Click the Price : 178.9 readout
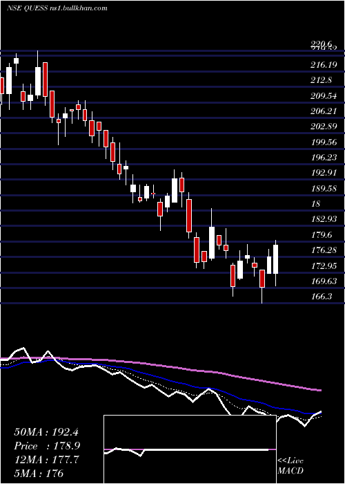 tap(47, 446)
